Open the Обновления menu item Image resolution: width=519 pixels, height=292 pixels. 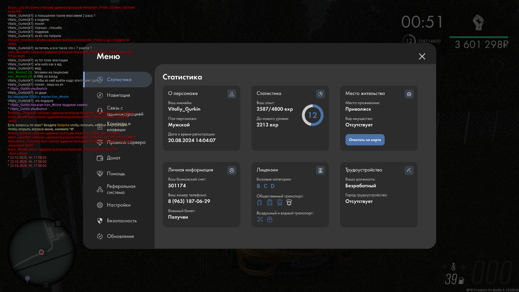point(118,236)
